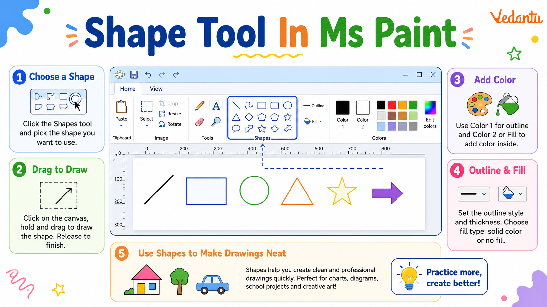Click the yellow star drawn on canvas
This screenshot has height=307, width=547.
point(342,192)
